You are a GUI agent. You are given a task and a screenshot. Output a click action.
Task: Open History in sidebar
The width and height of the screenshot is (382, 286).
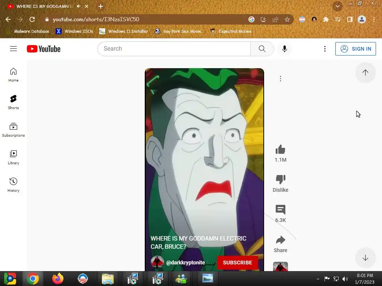(x=13, y=185)
